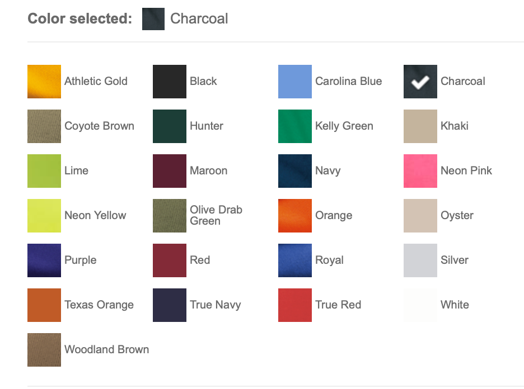Click the Maroon color label

point(208,171)
